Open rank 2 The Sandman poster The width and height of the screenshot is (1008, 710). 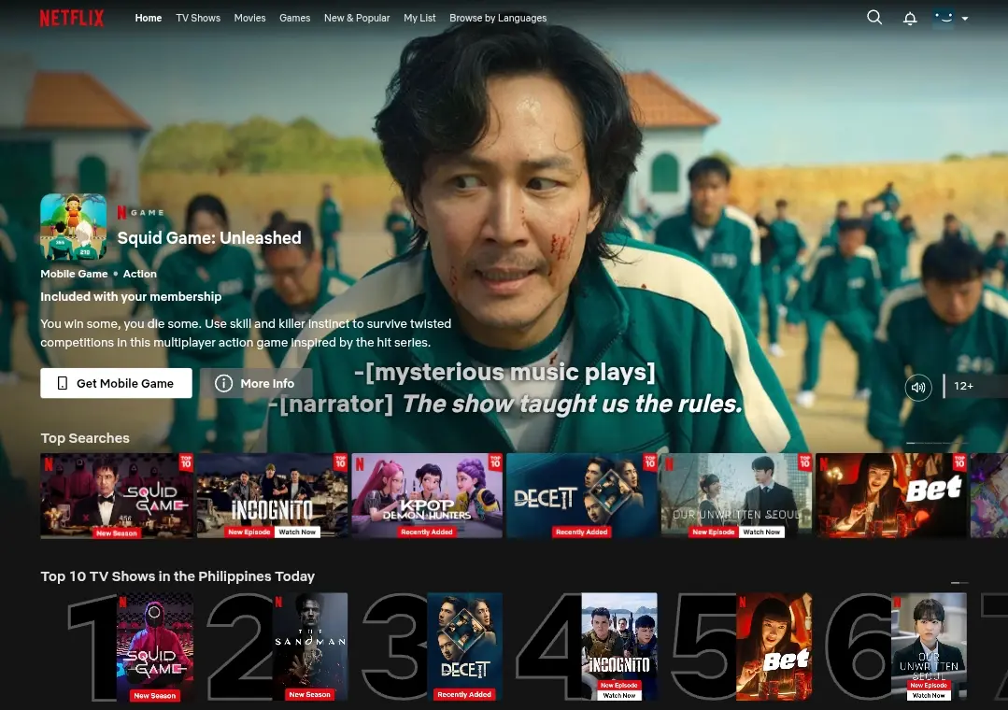click(x=310, y=647)
